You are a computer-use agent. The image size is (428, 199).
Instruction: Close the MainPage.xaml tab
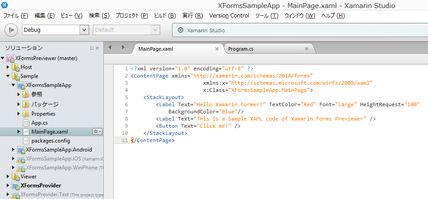click(x=217, y=49)
